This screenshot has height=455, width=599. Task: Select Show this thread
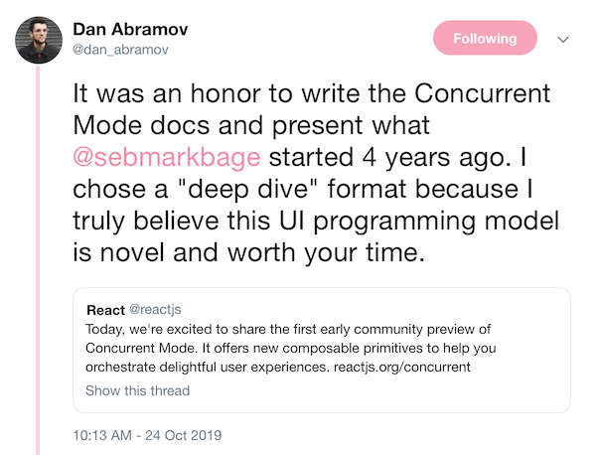click(137, 390)
